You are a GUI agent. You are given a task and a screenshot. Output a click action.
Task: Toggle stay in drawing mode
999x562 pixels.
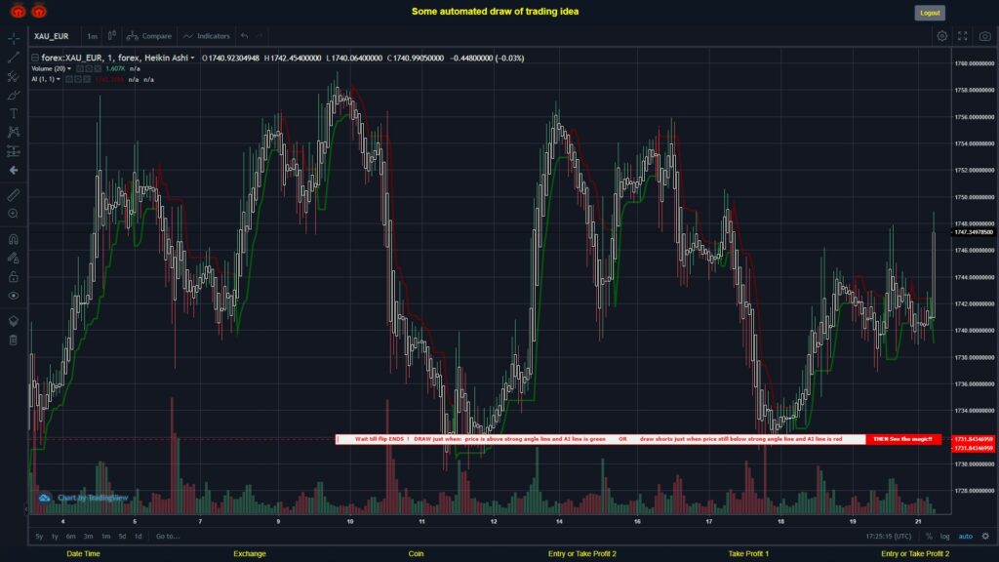pyautogui.click(x=14, y=258)
